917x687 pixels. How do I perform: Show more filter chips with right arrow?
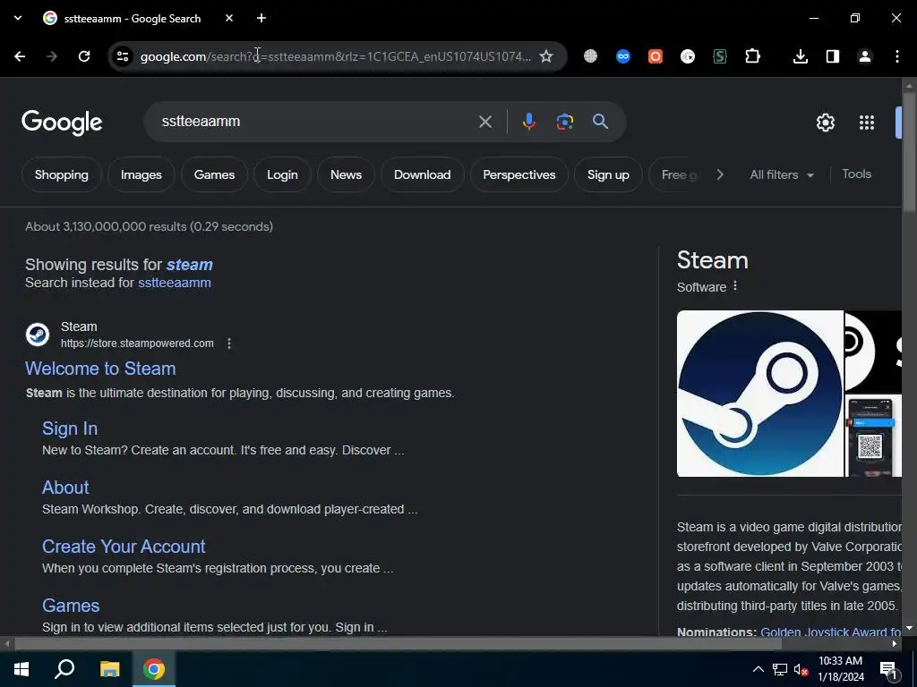click(x=720, y=174)
